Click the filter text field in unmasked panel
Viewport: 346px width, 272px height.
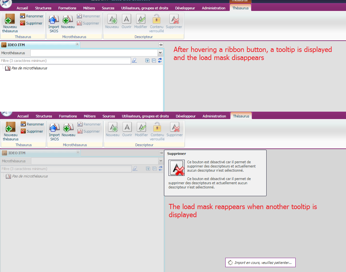66,61
